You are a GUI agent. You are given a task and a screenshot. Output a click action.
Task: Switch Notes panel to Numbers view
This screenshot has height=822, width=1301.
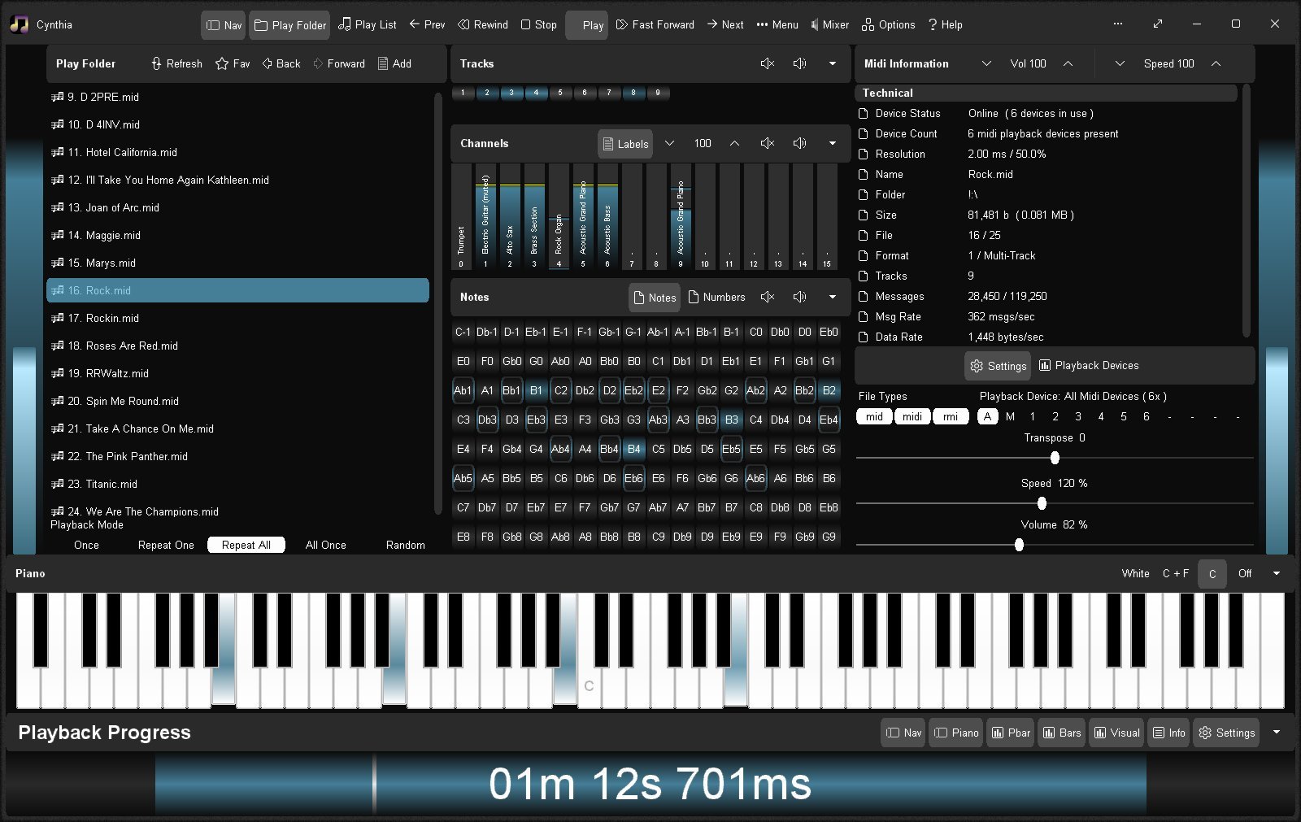[x=716, y=297]
